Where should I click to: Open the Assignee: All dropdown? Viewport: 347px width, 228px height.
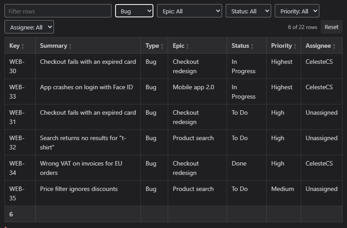(29, 27)
